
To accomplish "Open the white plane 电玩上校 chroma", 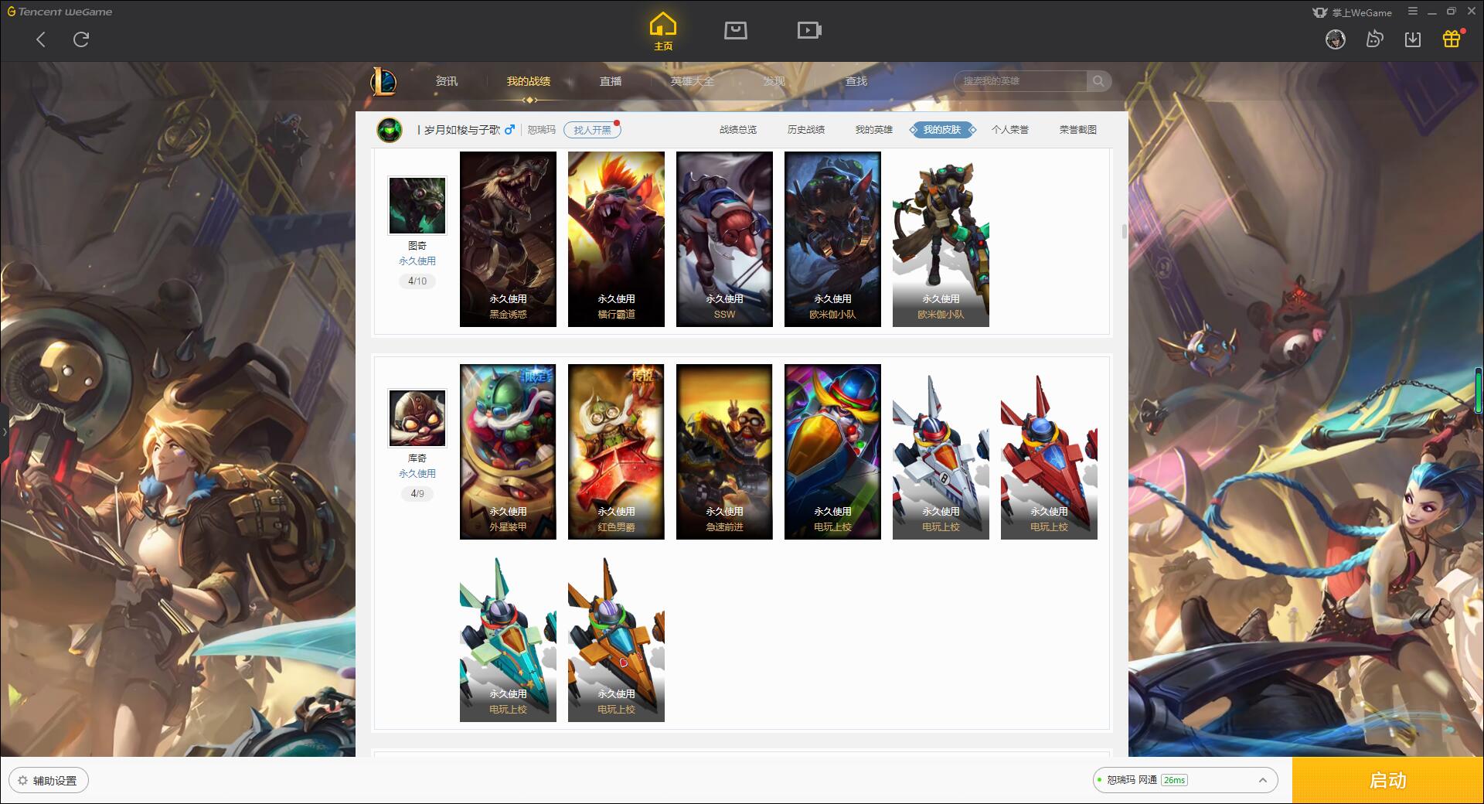I will [x=941, y=451].
